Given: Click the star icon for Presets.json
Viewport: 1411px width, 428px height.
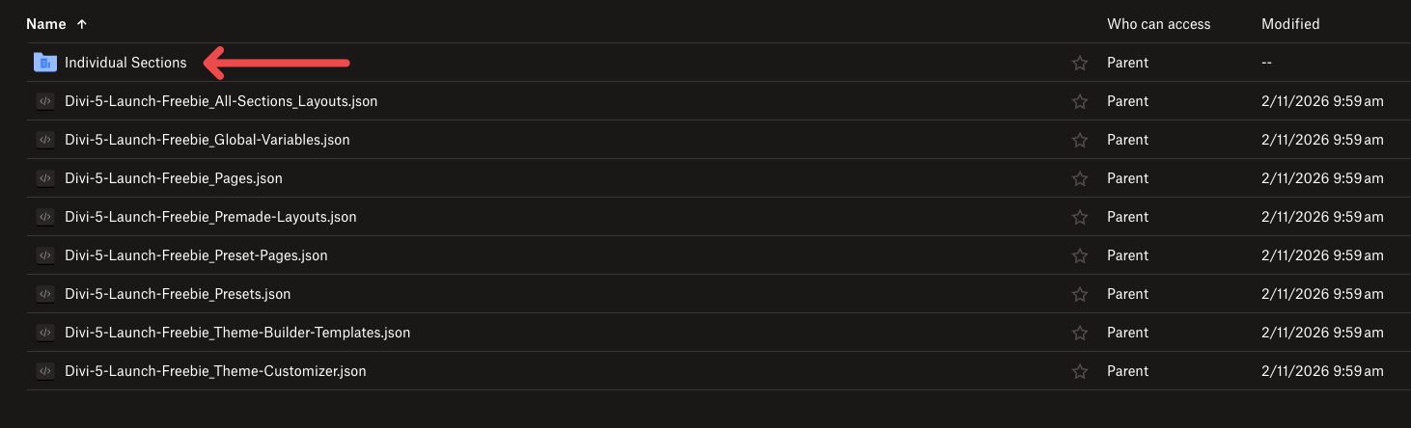Looking at the screenshot, I should 1080,294.
